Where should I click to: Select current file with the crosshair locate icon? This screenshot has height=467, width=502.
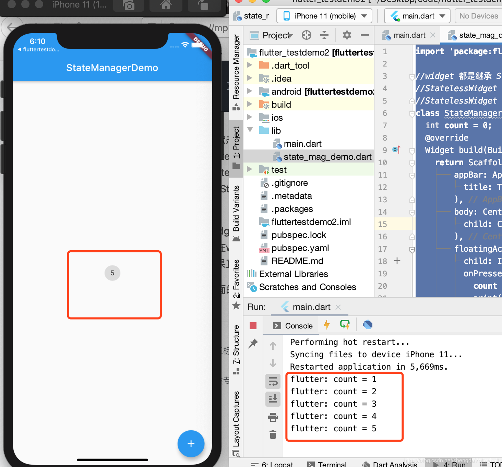[x=306, y=35]
